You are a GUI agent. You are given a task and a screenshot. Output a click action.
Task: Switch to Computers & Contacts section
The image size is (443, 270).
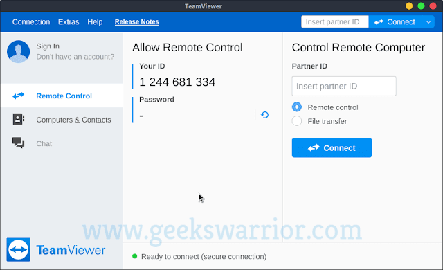pyautogui.click(x=62, y=120)
